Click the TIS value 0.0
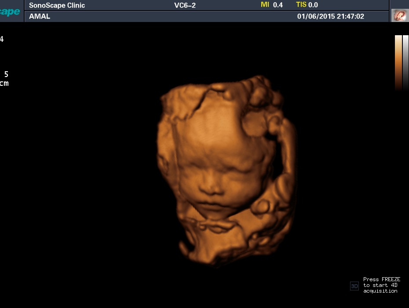Image resolution: width=409 pixels, height=308 pixels. tap(313, 5)
